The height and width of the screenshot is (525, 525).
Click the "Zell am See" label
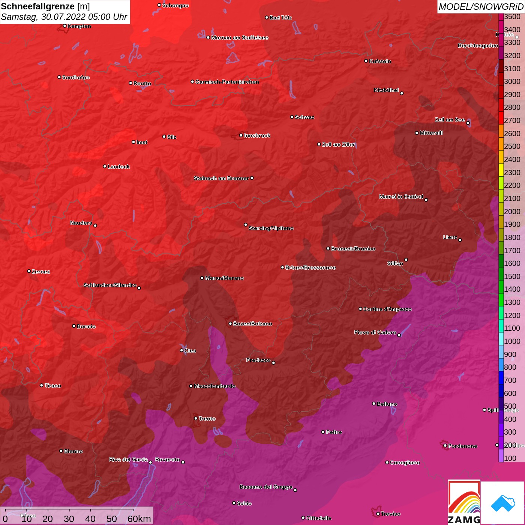coord(450,120)
